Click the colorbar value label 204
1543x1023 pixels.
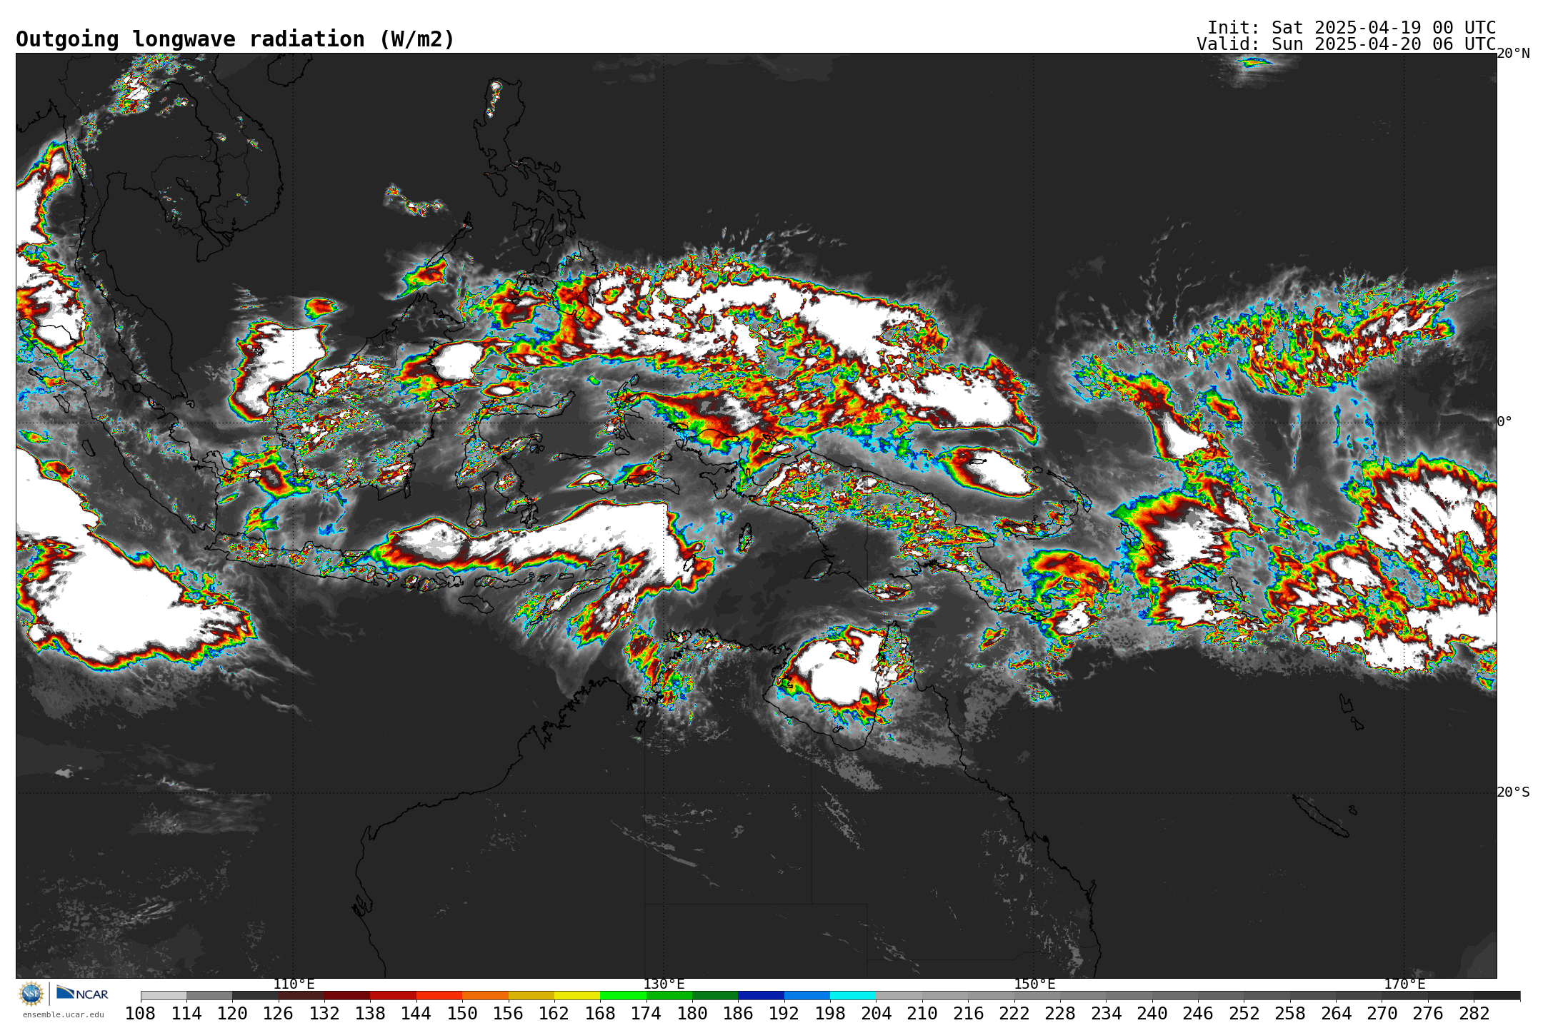tap(876, 1014)
